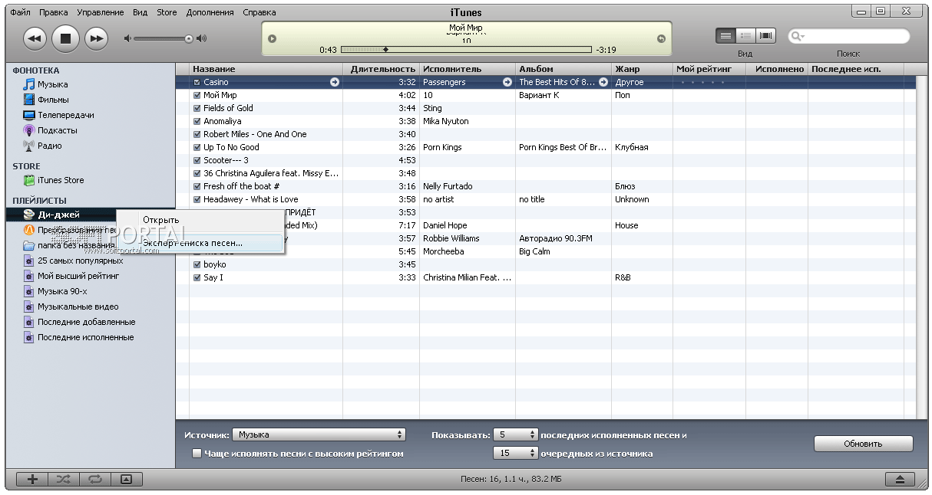Skip forward with the next track button
This screenshot has height=495, width=932.
coord(95,38)
